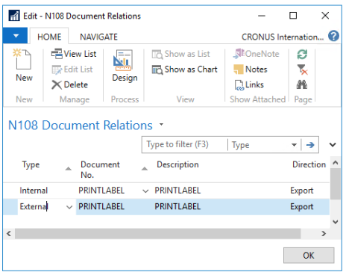Show attached Notes
Screen dimensions: 346x275
tap(251, 69)
